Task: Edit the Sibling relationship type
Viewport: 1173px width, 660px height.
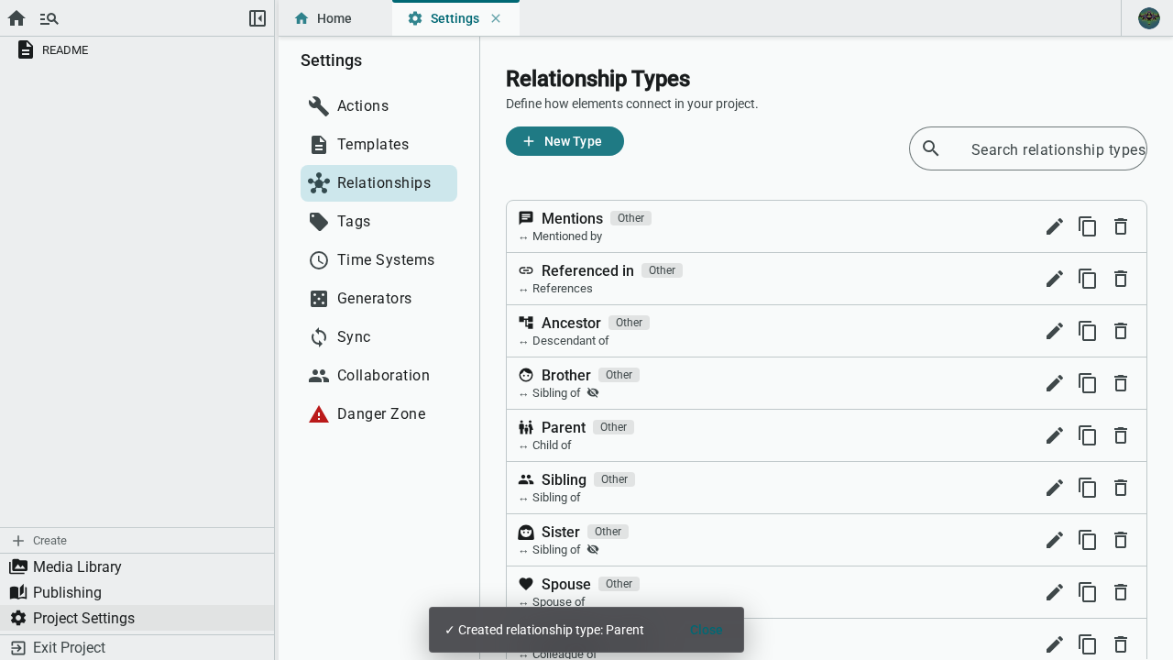Action: [x=1055, y=488]
